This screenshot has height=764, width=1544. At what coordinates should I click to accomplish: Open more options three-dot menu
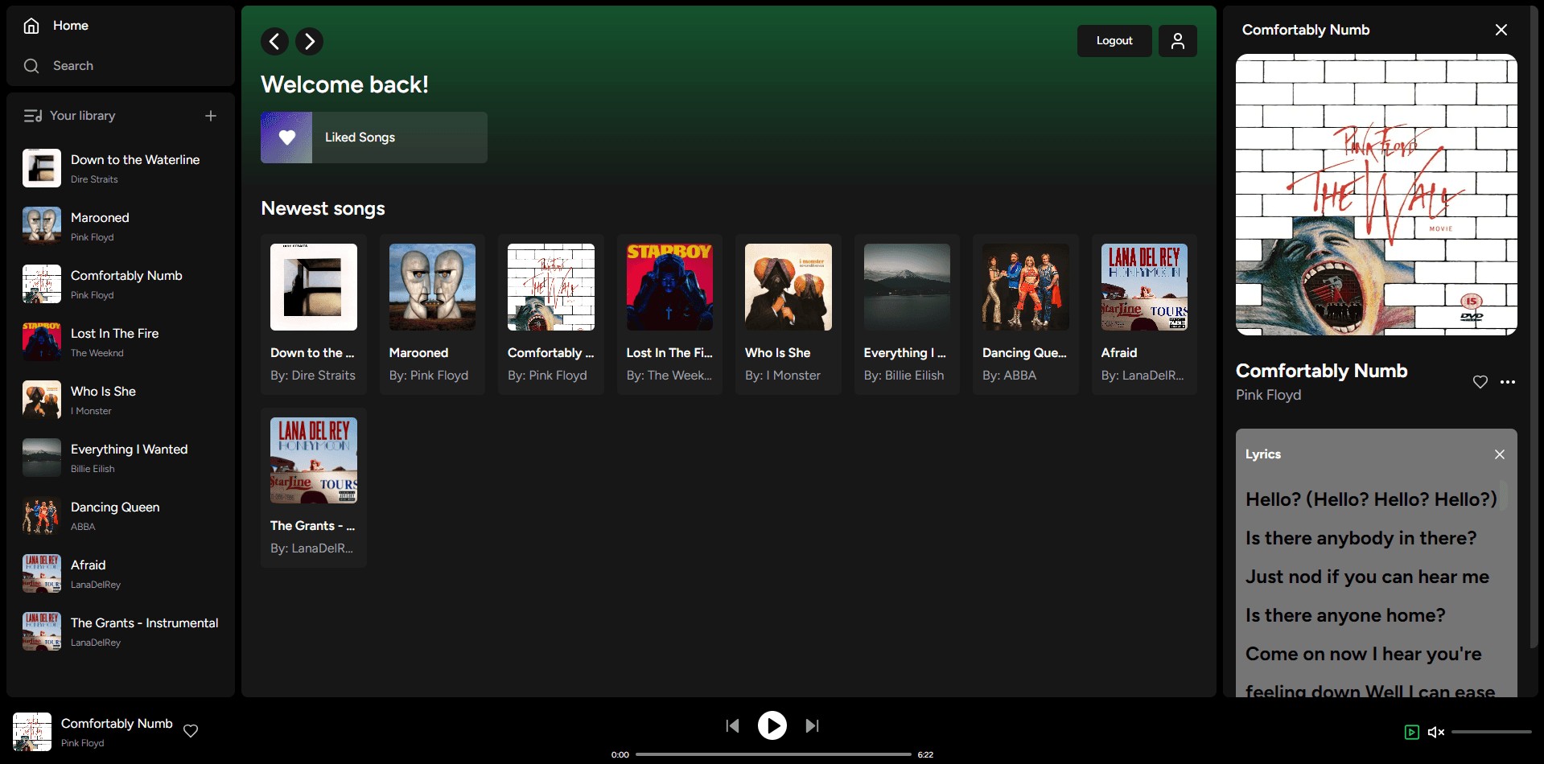1508,382
